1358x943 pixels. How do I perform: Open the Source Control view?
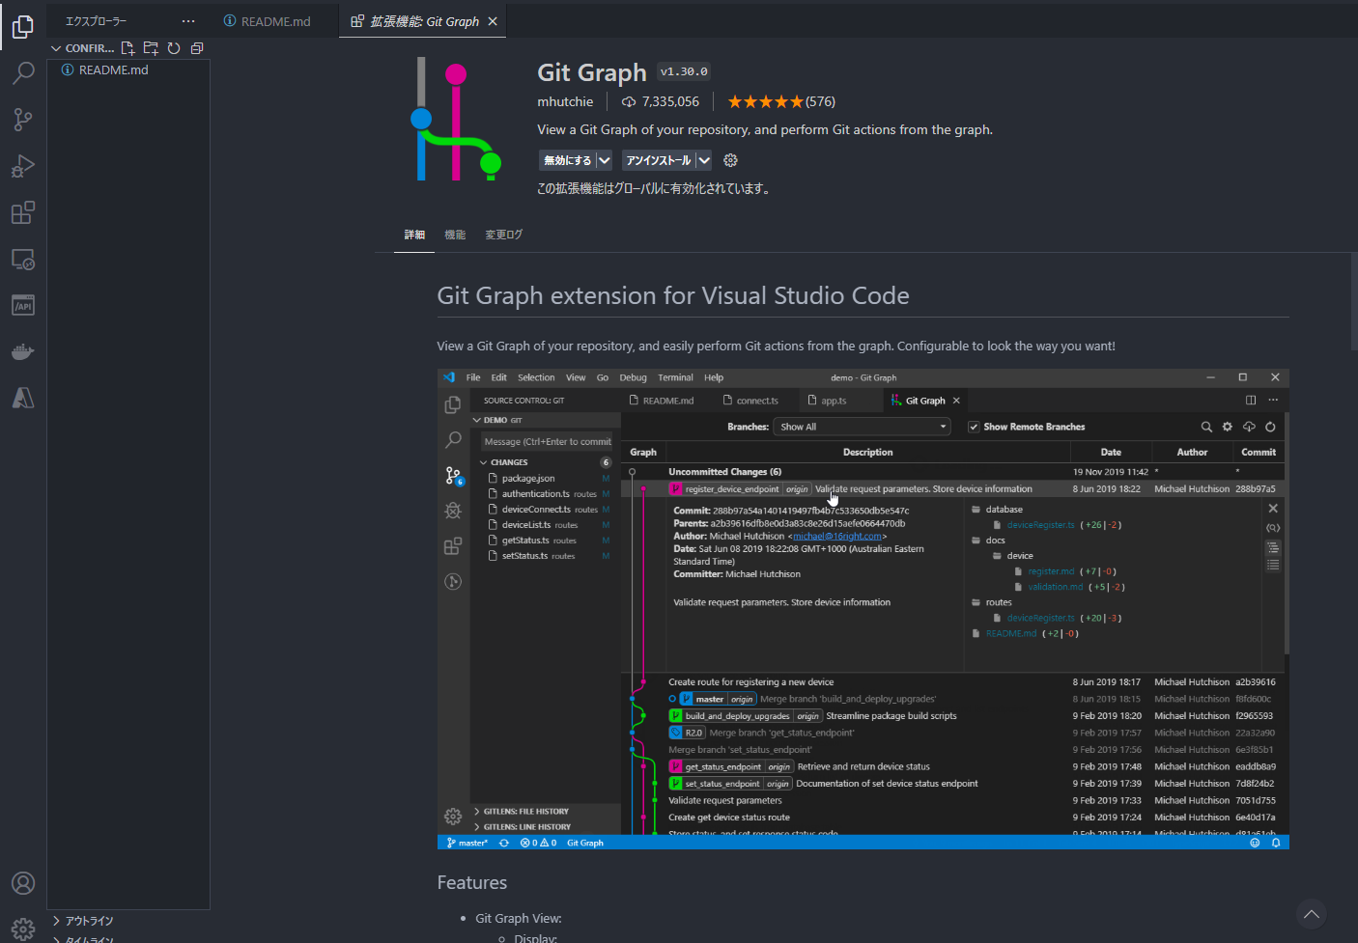coord(23,119)
